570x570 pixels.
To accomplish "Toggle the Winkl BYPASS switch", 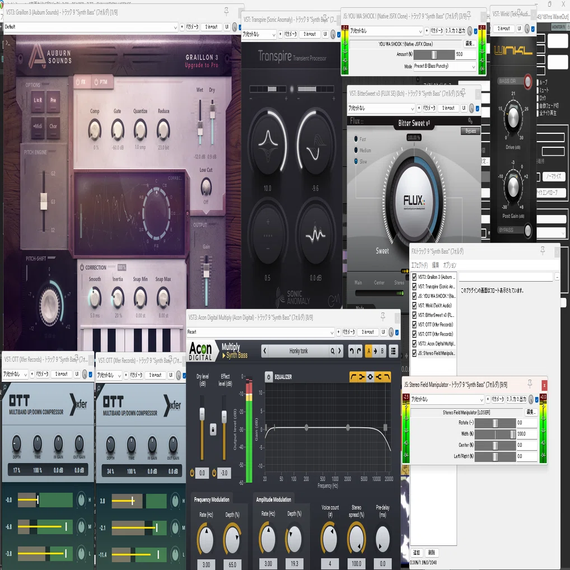I will [527, 230].
